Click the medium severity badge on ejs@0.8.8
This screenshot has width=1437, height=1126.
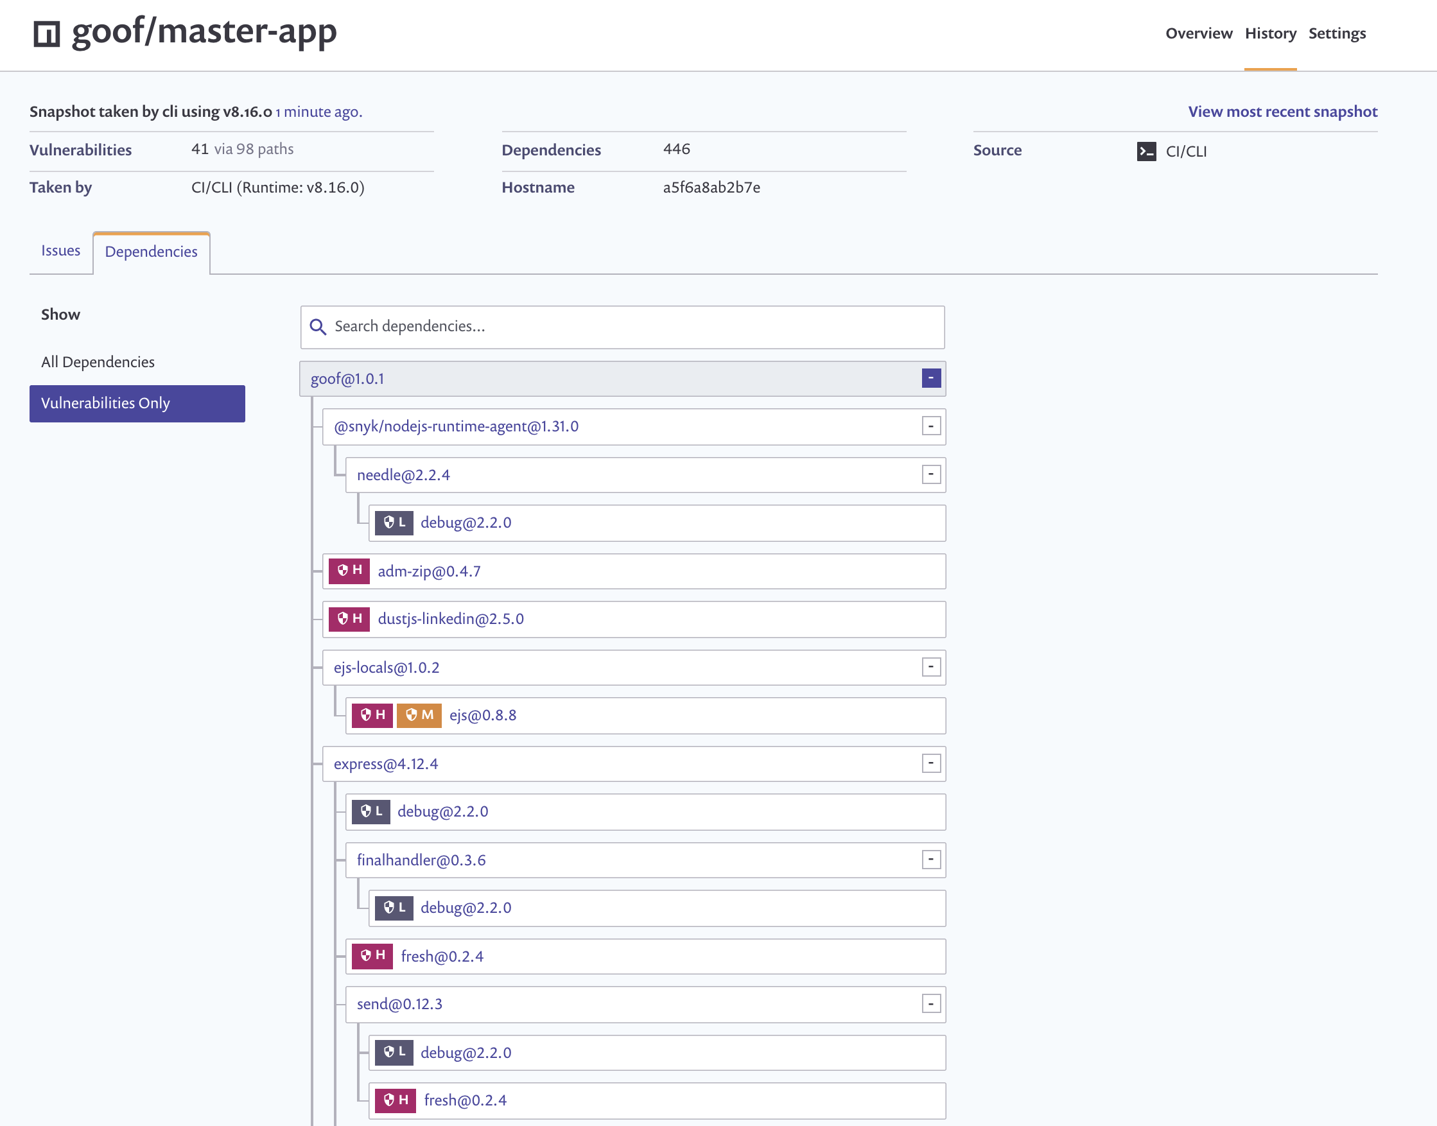(419, 715)
